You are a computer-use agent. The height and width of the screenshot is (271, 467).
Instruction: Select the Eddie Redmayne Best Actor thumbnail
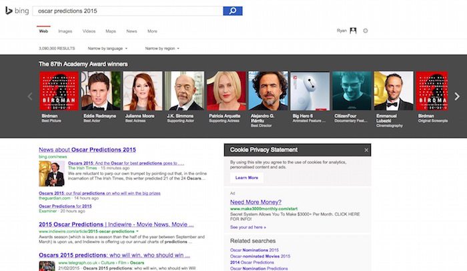(x=101, y=91)
